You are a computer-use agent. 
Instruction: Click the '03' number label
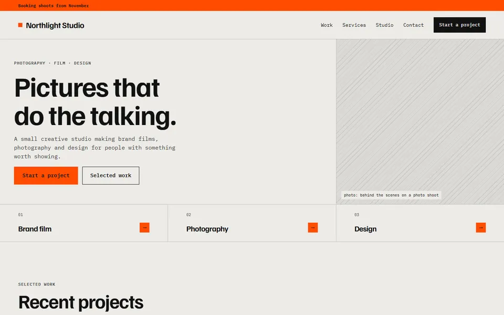(x=357, y=214)
